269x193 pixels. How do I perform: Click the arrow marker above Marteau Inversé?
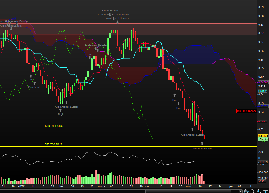coord(202,143)
